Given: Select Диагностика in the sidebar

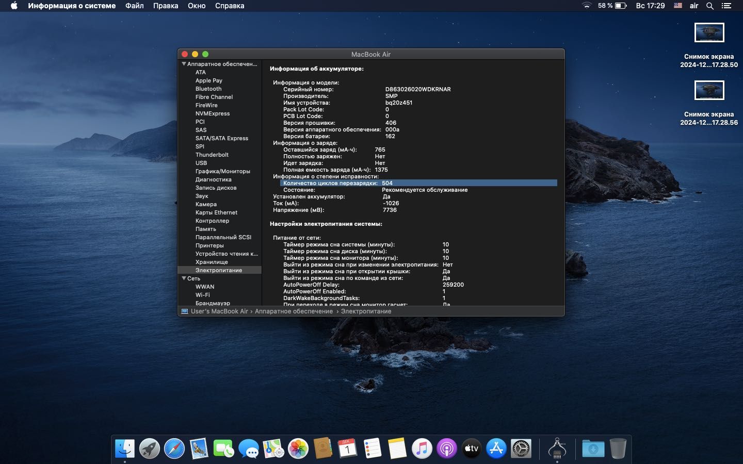Looking at the screenshot, I should point(214,179).
